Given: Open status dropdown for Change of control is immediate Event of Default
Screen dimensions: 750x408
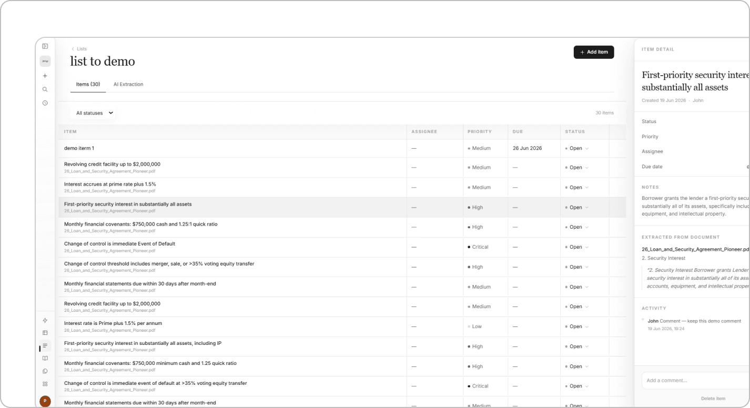Looking at the screenshot, I should (x=577, y=247).
